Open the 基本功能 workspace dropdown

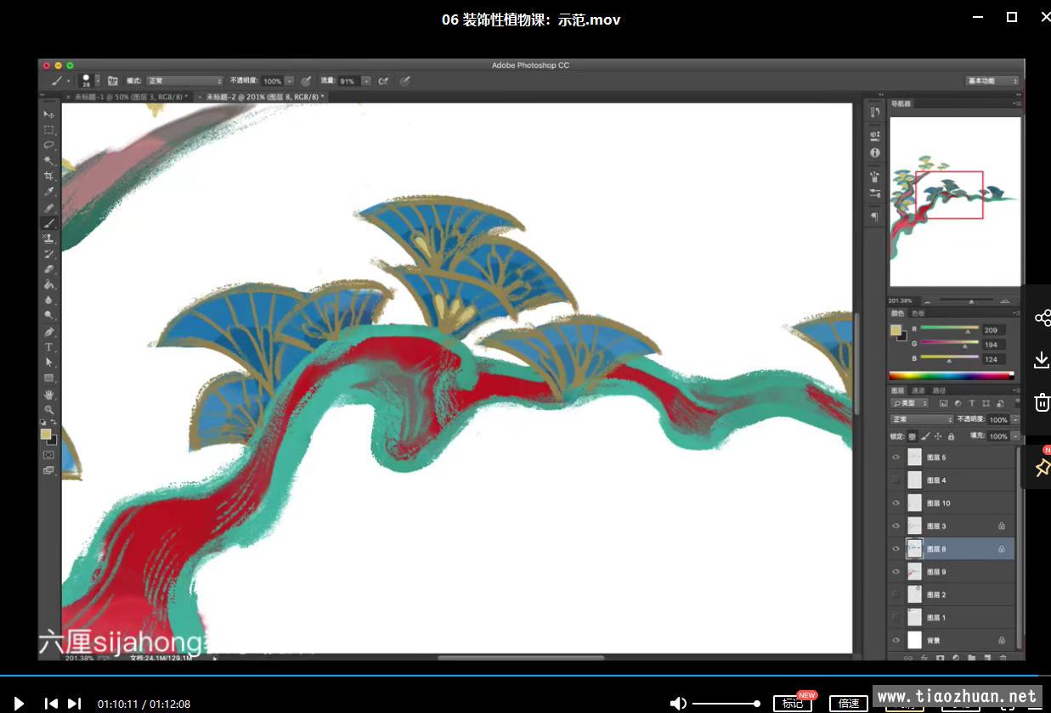click(992, 81)
